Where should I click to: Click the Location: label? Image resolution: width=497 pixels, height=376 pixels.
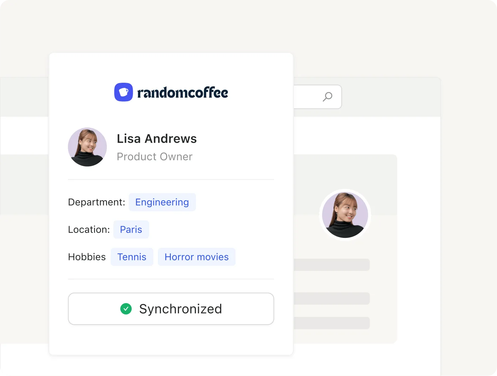coord(89,230)
